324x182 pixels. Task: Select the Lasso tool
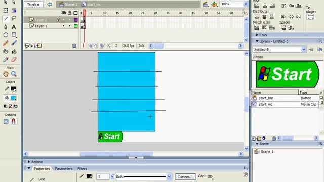click(x=14, y=19)
